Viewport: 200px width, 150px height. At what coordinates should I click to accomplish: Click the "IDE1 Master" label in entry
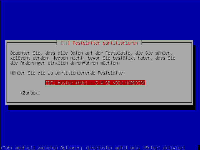pyautogui.click(x=59, y=83)
